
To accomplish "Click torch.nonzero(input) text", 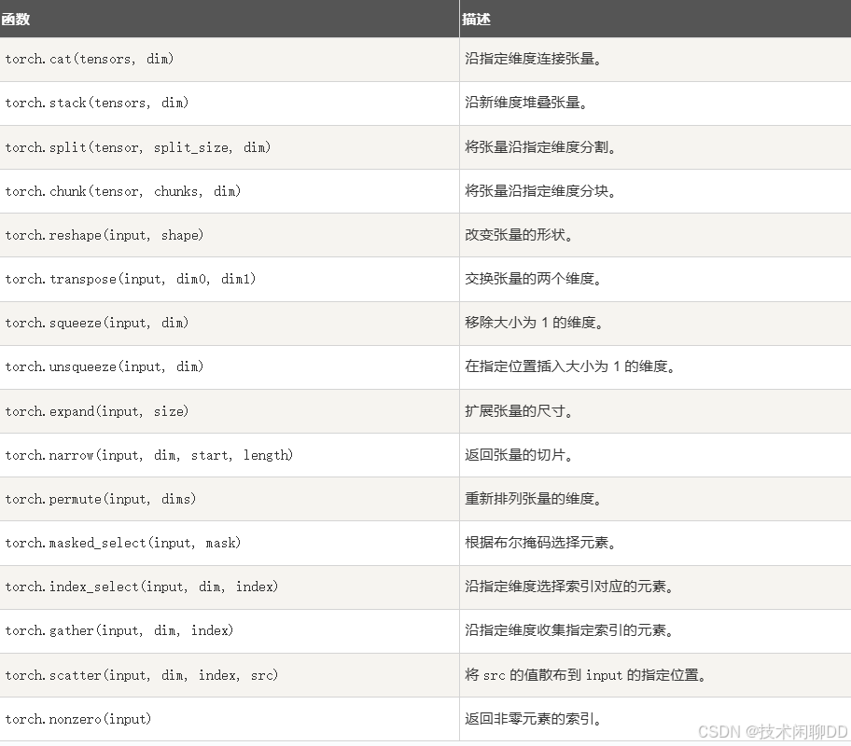I will tap(78, 719).
